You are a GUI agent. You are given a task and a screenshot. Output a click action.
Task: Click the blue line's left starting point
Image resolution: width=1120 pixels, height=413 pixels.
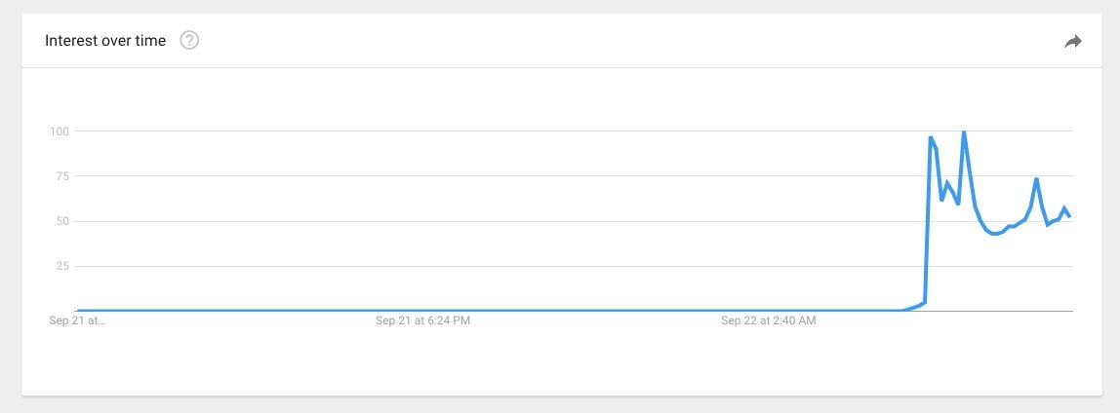(x=77, y=311)
